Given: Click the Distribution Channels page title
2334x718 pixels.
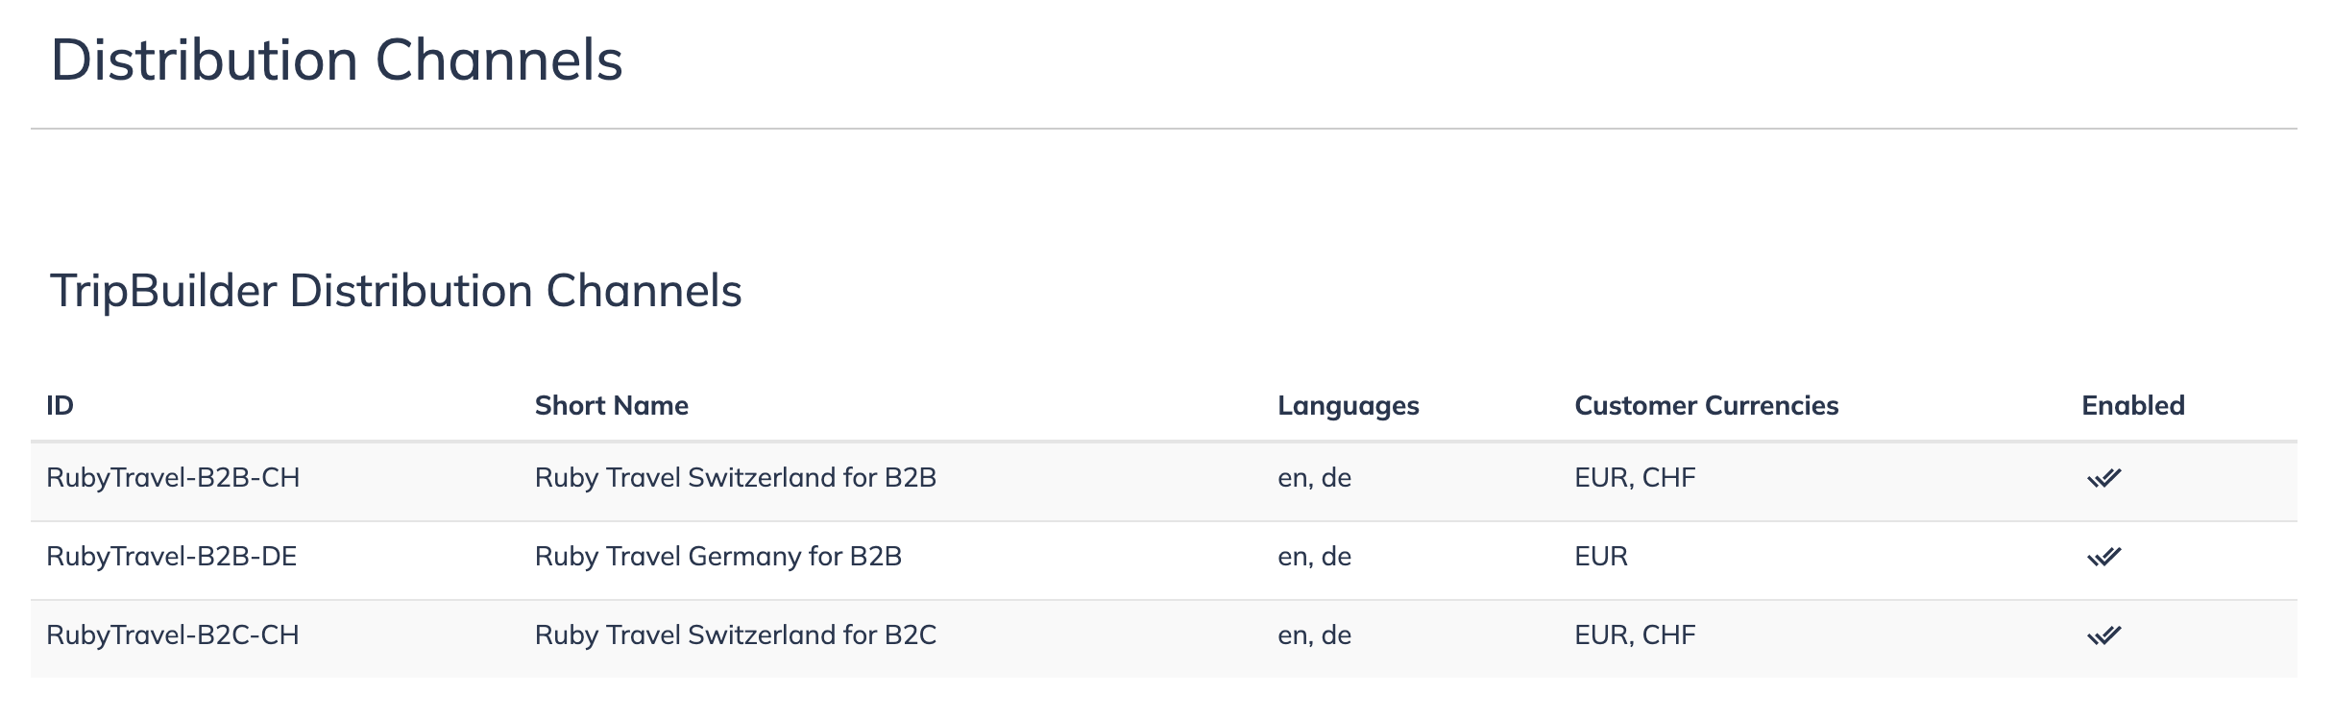Looking at the screenshot, I should coord(337,60).
